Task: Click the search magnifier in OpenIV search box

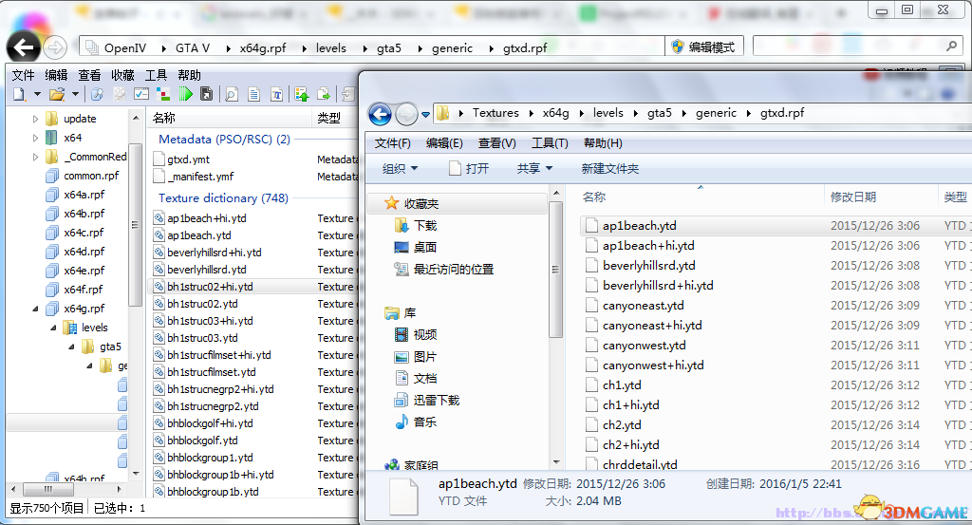Action: [x=951, y=46]
